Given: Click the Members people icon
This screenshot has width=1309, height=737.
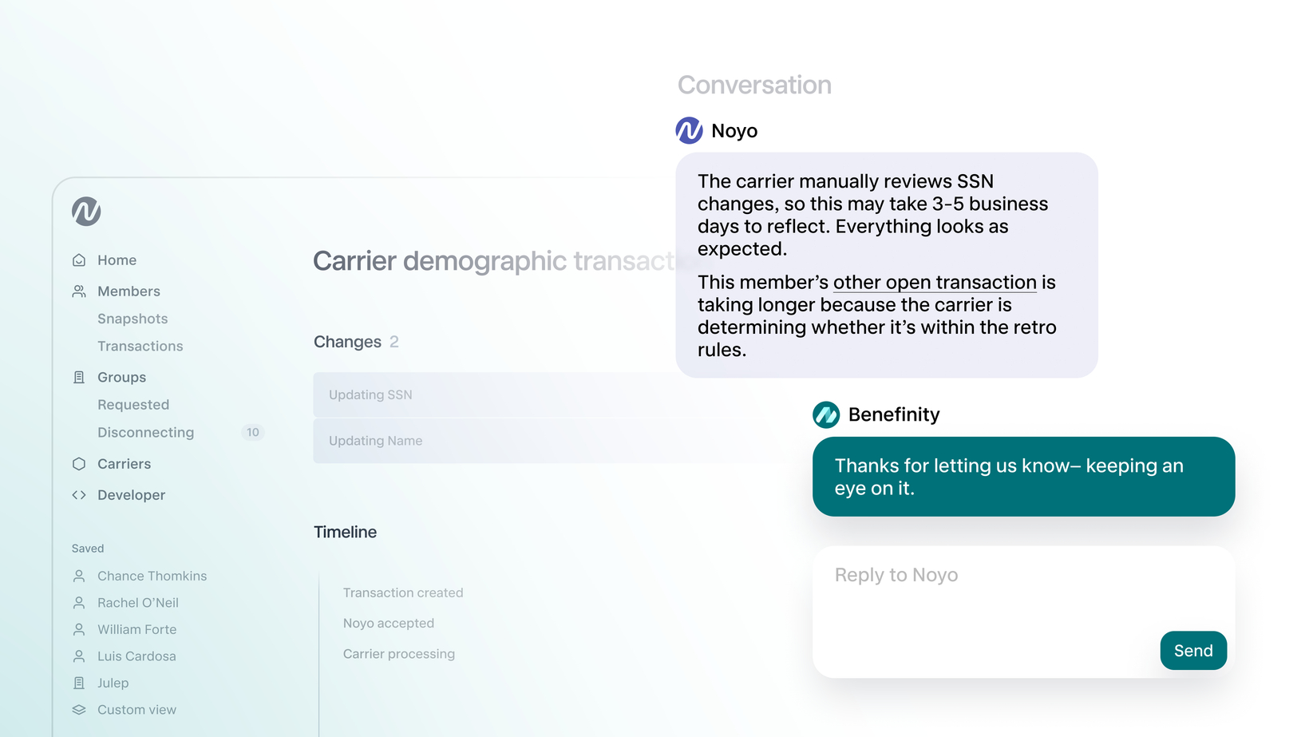Looking at the screenshot, I should (x=79, y=291).
